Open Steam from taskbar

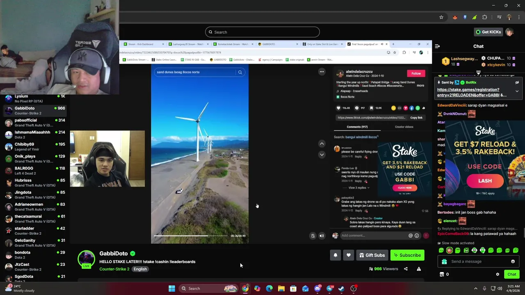pyautogui.click(x=341, y=288)
